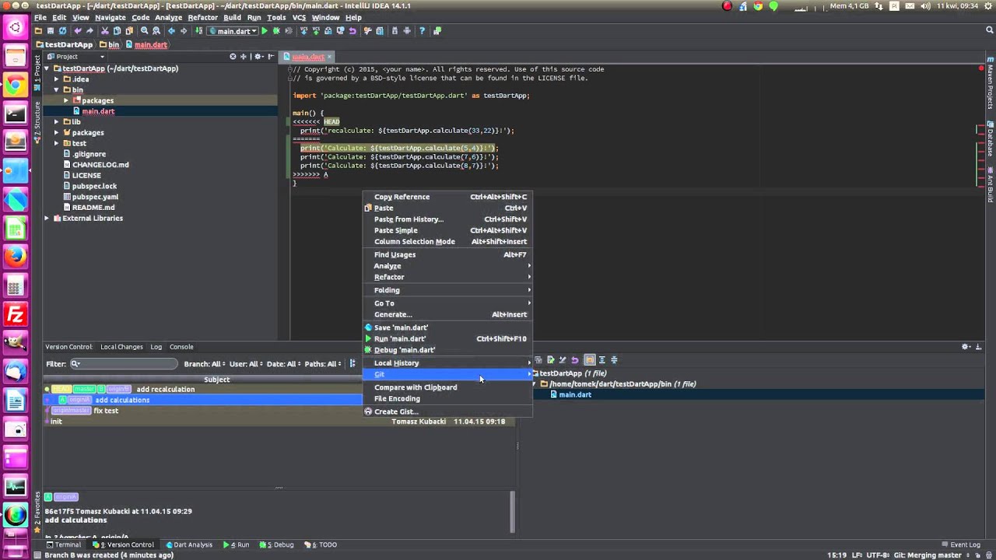Close the main.dart editor tab

pos(329,57)
